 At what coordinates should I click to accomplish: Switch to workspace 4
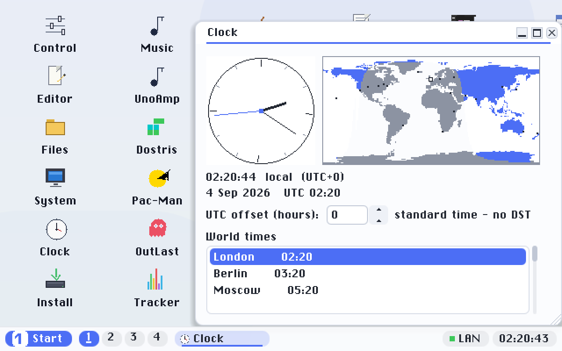[x=157, y=338]
